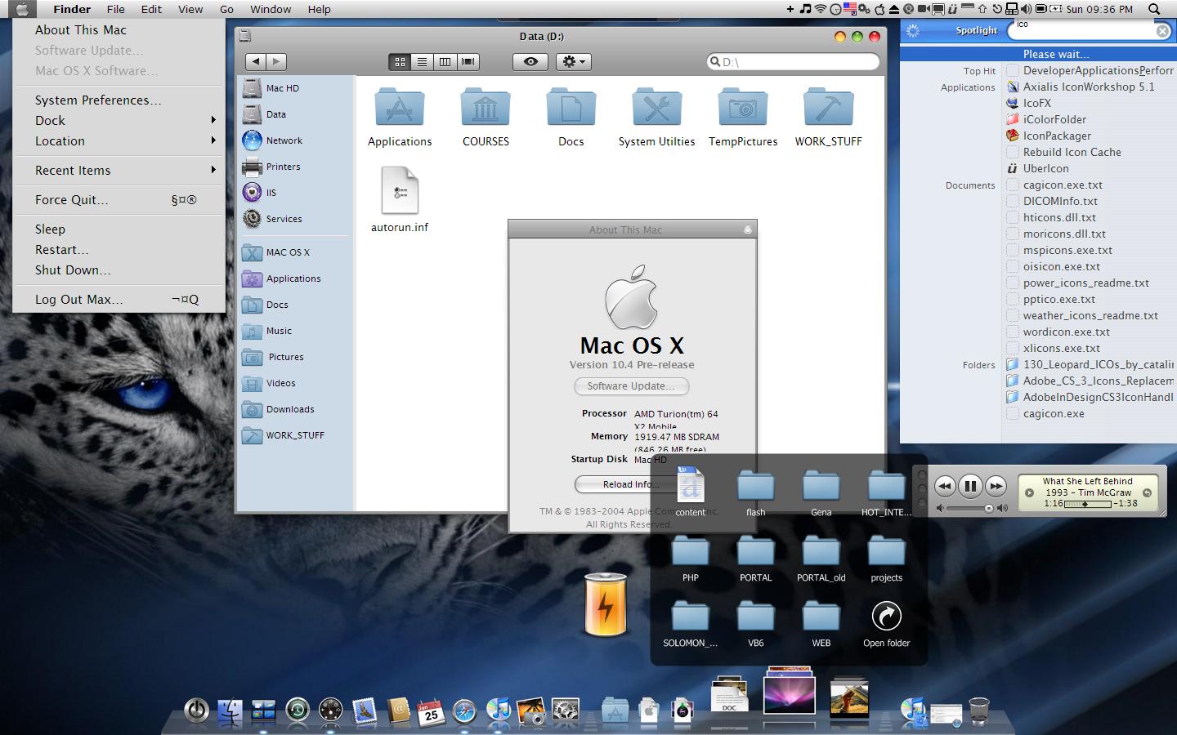Click the battery gadget on the desktop
This screenshot has height=735, width=1177.
(606, 604)
